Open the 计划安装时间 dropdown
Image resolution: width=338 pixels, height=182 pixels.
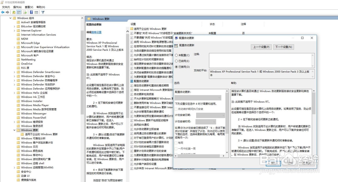(206, 122)
